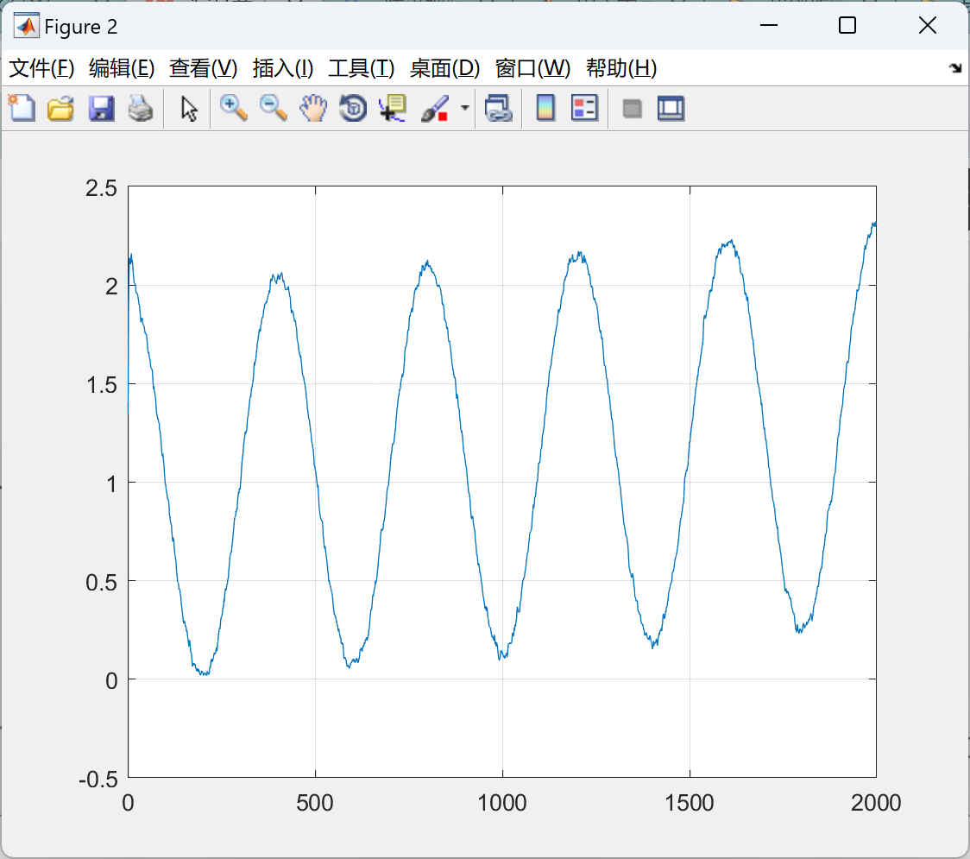Click the x-axis label 2000
This screenshot has height=859, width=970.
pos(876,803)
